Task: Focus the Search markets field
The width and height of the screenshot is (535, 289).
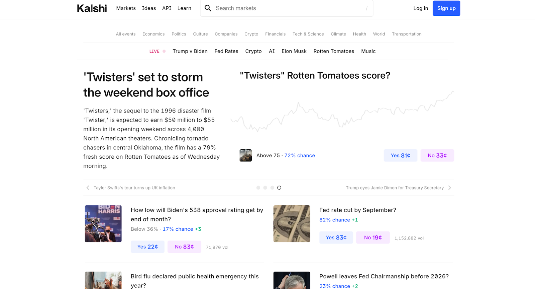Action: [287, 8]
